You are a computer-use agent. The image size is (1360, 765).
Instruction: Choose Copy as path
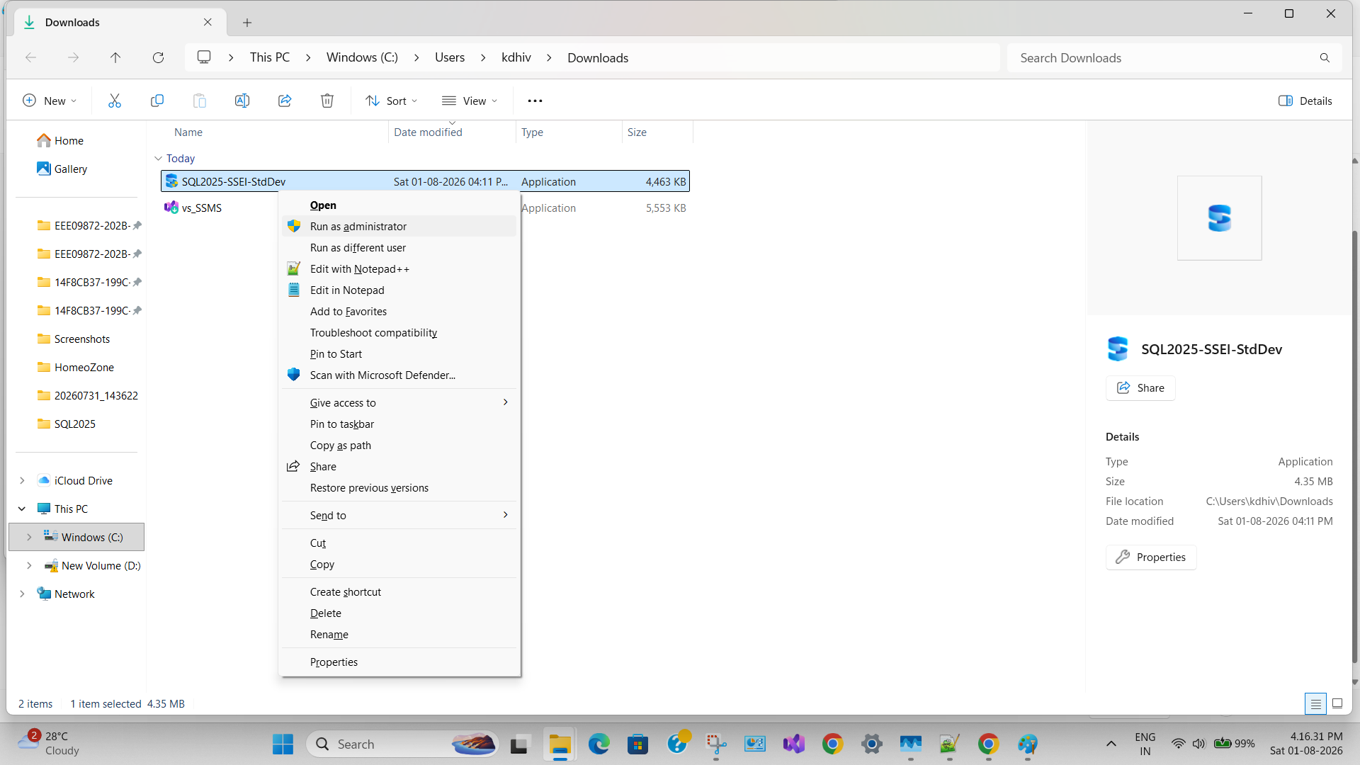pyautogui.click(x=399, y=445)
